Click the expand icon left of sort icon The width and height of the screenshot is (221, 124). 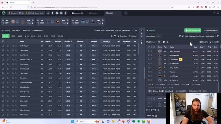click(180, 36)
